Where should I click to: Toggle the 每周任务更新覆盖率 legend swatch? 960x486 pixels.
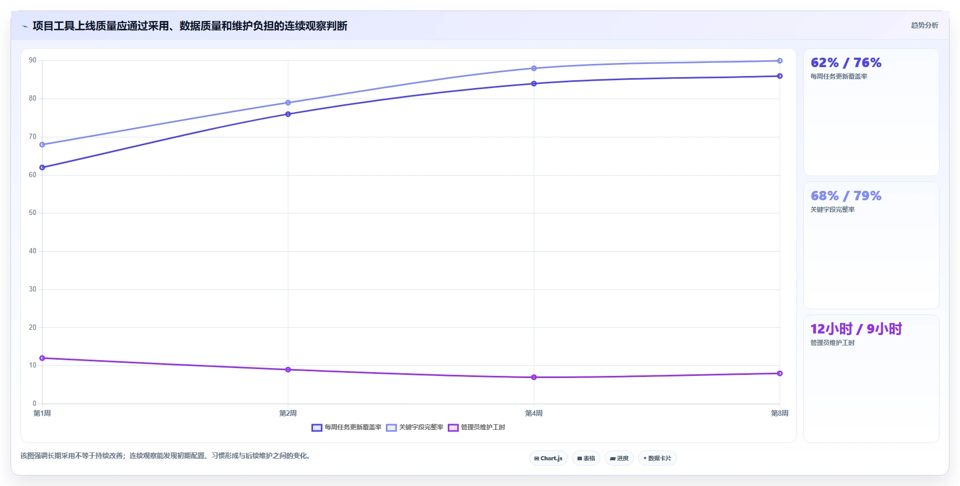tap(317, 428)
